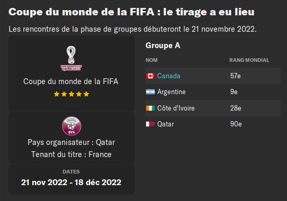Click the Canada flag icon
The height and width of the screenshot is (201, 287).
coord(150,76)
